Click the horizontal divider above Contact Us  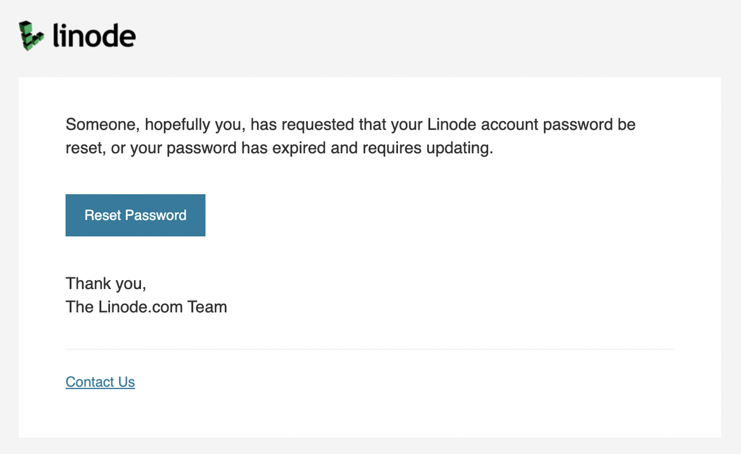[370, 349]
